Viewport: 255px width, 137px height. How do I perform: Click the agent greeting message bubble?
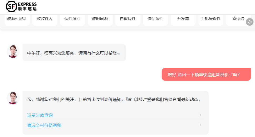tap(74, 53)
